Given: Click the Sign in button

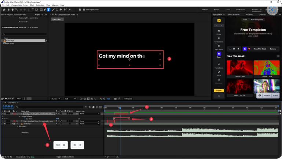Looking at the screenshot, I should click(219, 90).
